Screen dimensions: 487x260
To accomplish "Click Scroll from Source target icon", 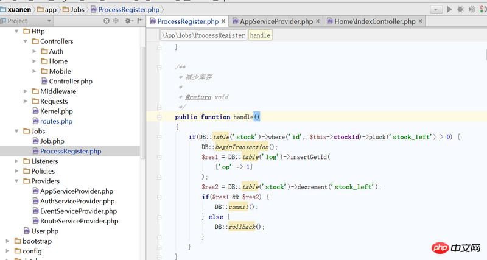I will [x=107, y=21].
